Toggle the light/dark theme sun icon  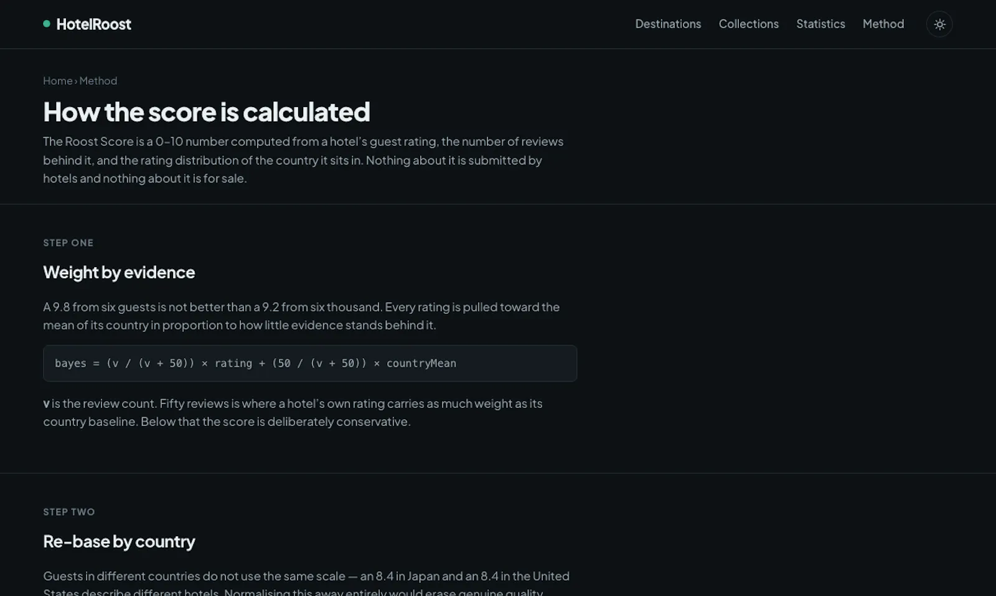(x=939, y=24)
